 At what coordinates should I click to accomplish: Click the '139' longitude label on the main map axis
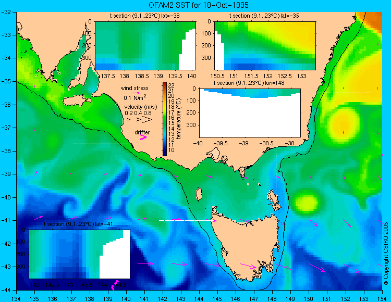[x=108, y=298]
